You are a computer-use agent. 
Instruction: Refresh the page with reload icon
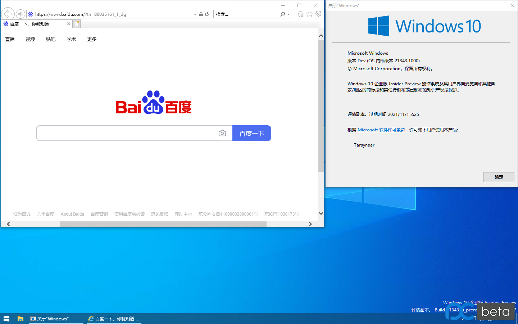pos(207,14)
